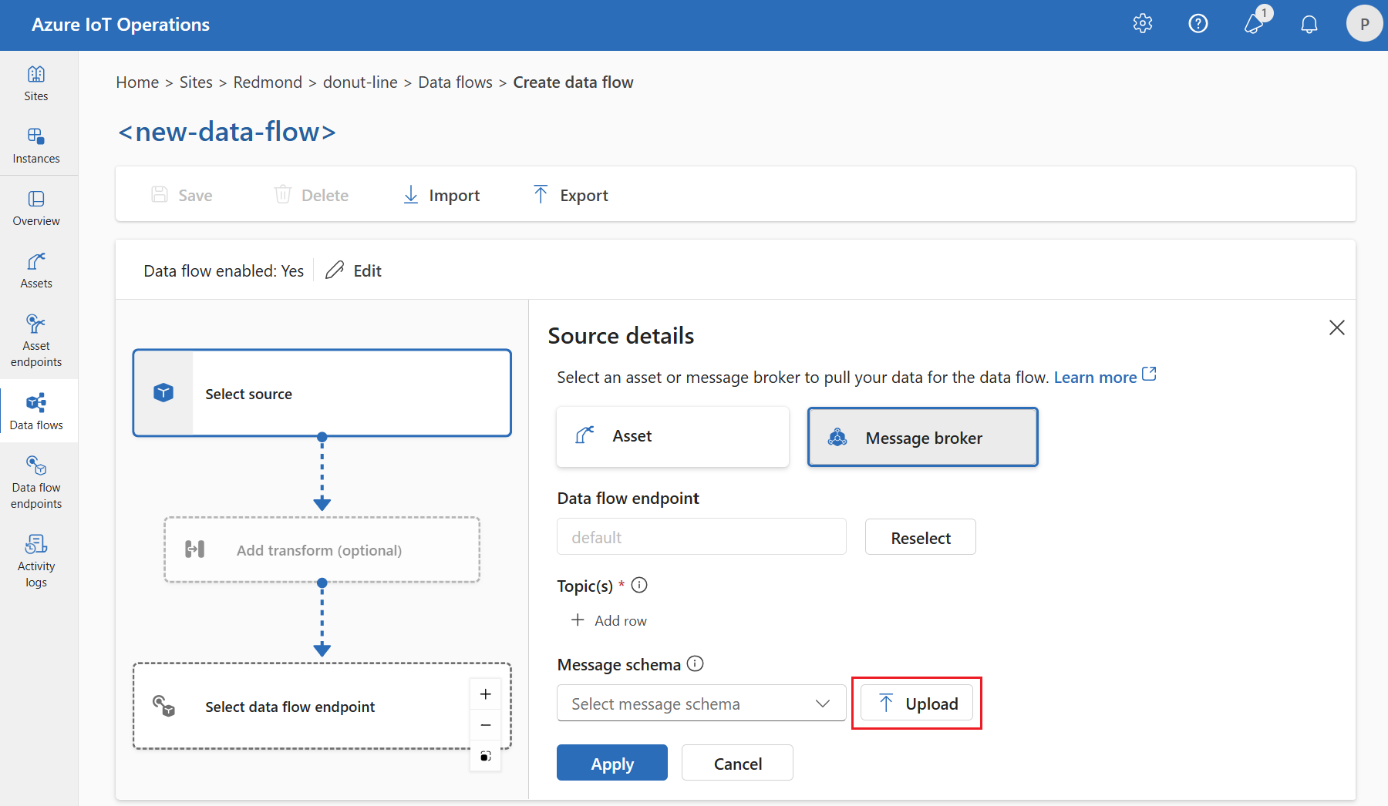The height and width of the screenshot is (806, 1388).
Task: Expand the Select message schema dropdown
Action: 702,703
